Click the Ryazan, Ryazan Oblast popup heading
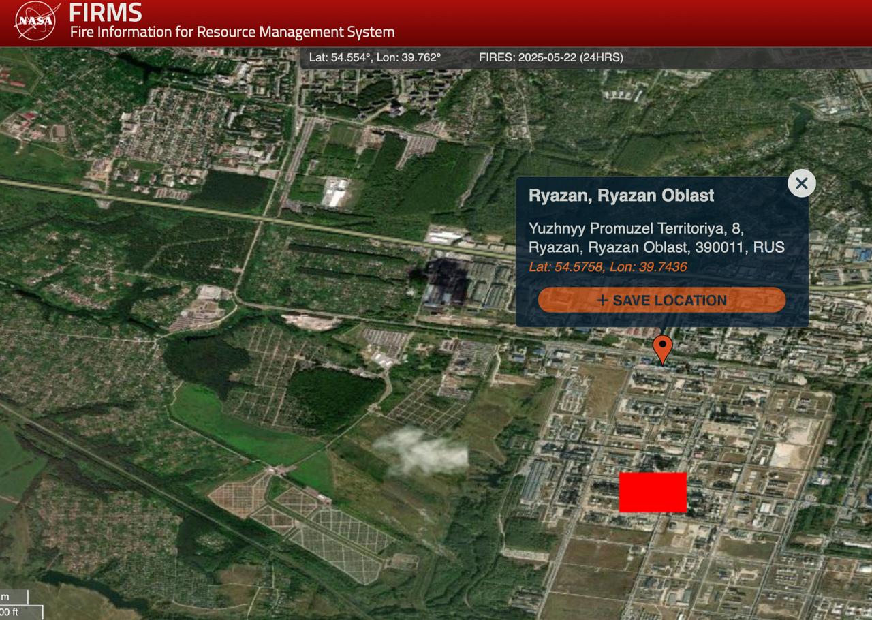Screen dimensions: 872x620 point(621,196)
